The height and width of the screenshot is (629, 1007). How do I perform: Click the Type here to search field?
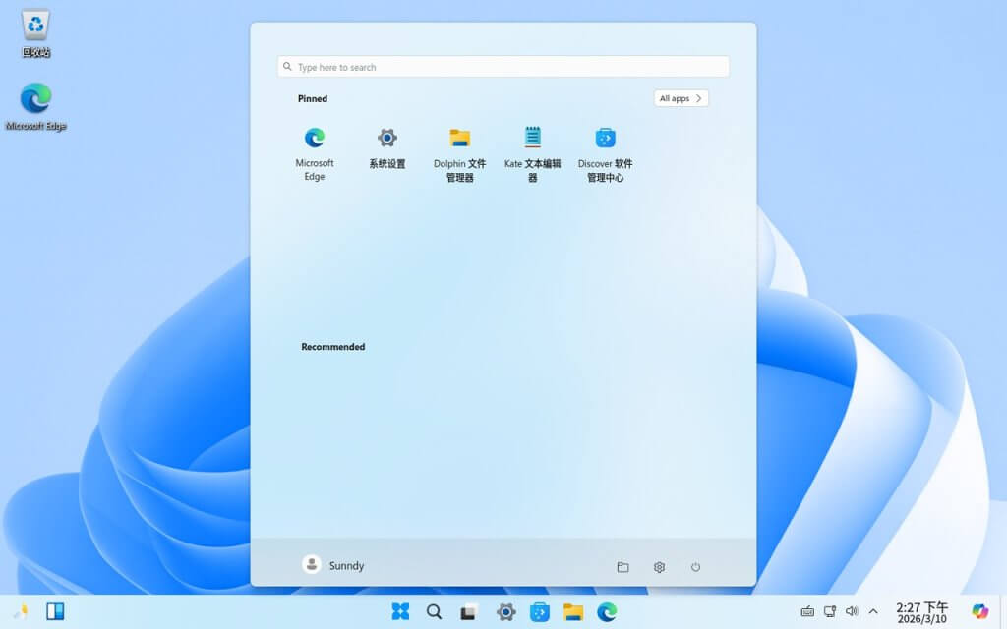[x=503, y=67]
